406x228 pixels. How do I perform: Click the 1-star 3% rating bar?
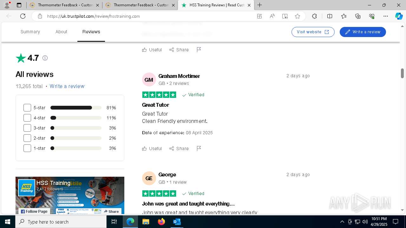(76, 148)
